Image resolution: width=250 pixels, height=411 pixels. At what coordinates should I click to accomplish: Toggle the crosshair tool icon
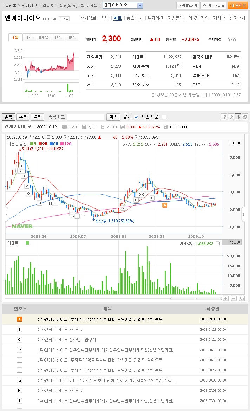coord(238,117)
